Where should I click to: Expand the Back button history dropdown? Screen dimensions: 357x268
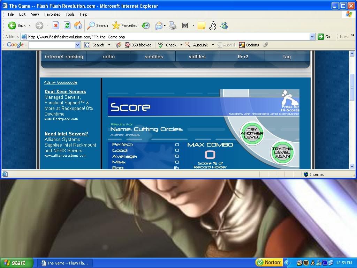30,25
